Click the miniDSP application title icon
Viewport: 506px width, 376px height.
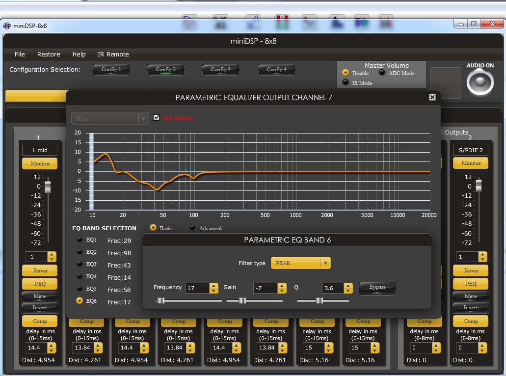[7, 26]
